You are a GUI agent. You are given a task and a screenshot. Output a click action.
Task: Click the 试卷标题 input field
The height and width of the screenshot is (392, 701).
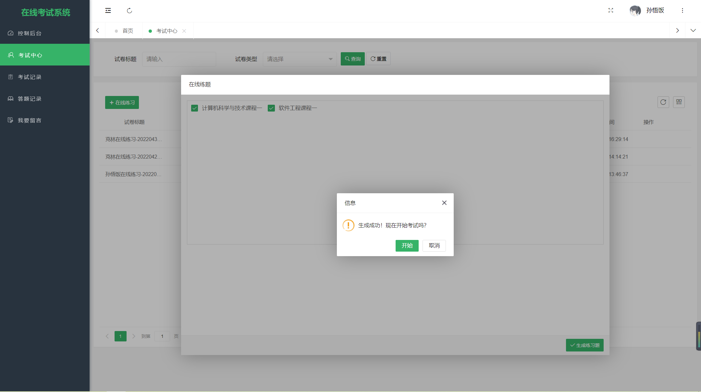[179, 59]
